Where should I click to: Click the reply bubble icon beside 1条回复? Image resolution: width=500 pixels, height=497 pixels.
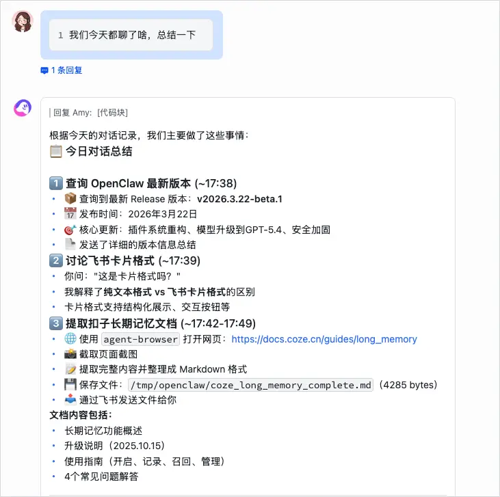click(44, 70)
